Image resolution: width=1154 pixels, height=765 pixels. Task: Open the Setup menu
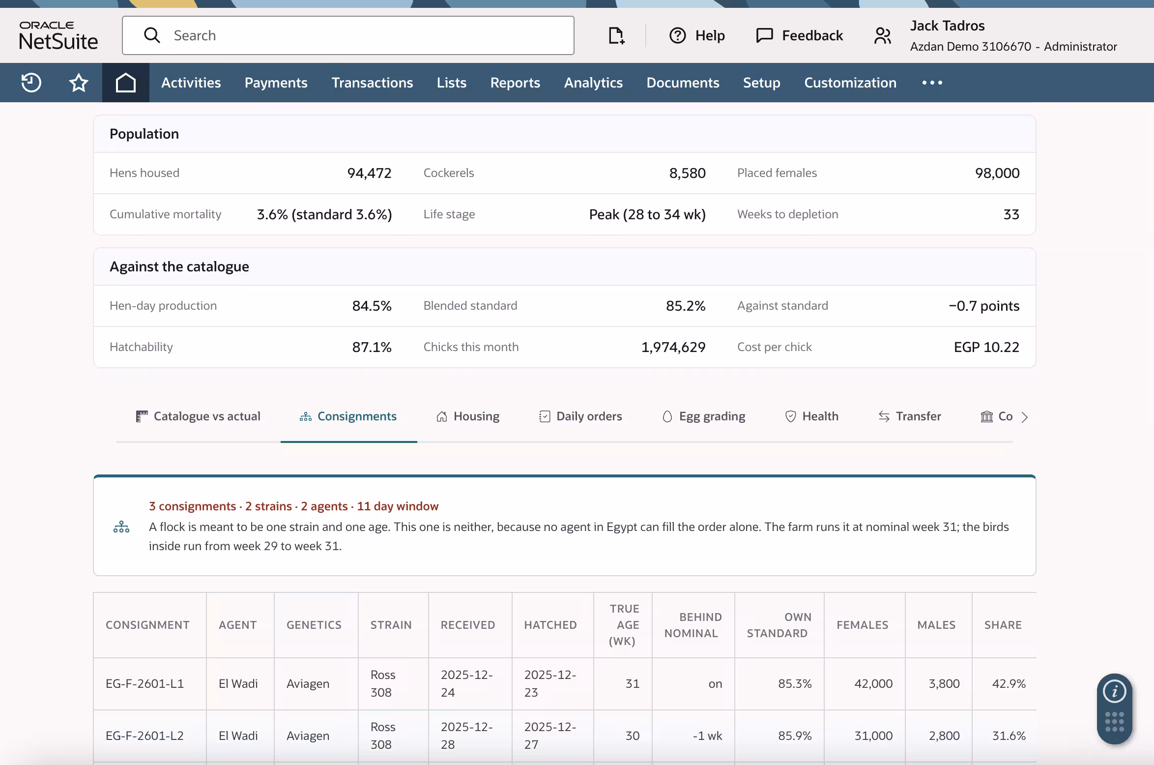click(761, 83)
